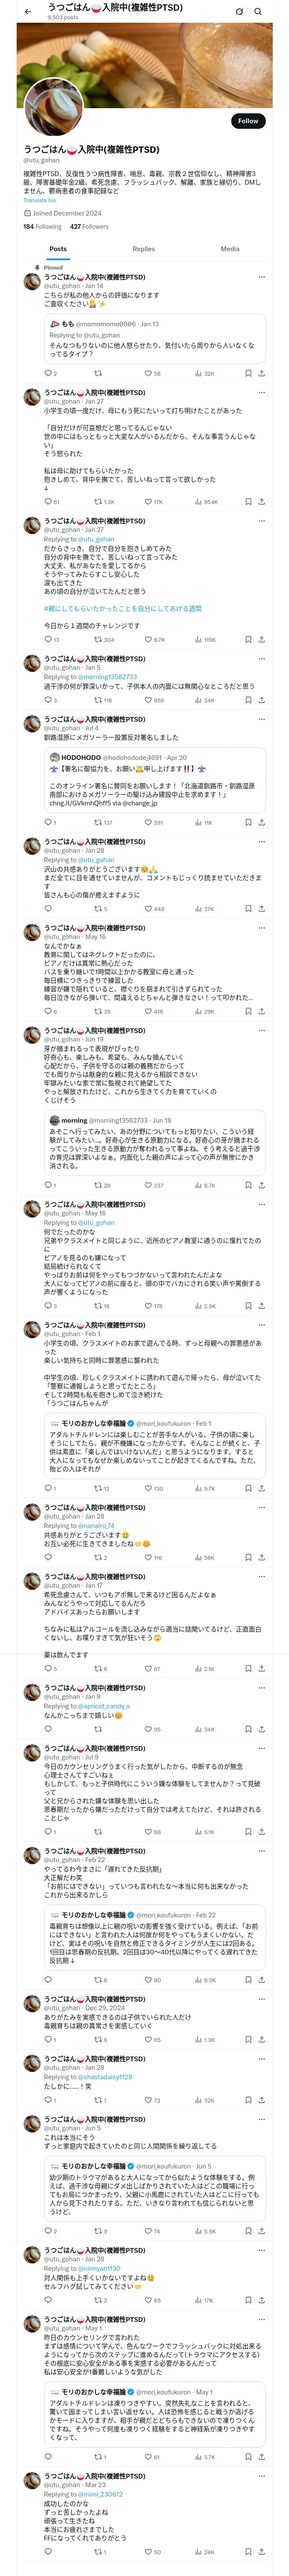Share the pinned post
The height and width of the screenshot is (2576, 289).
(261, 373)
